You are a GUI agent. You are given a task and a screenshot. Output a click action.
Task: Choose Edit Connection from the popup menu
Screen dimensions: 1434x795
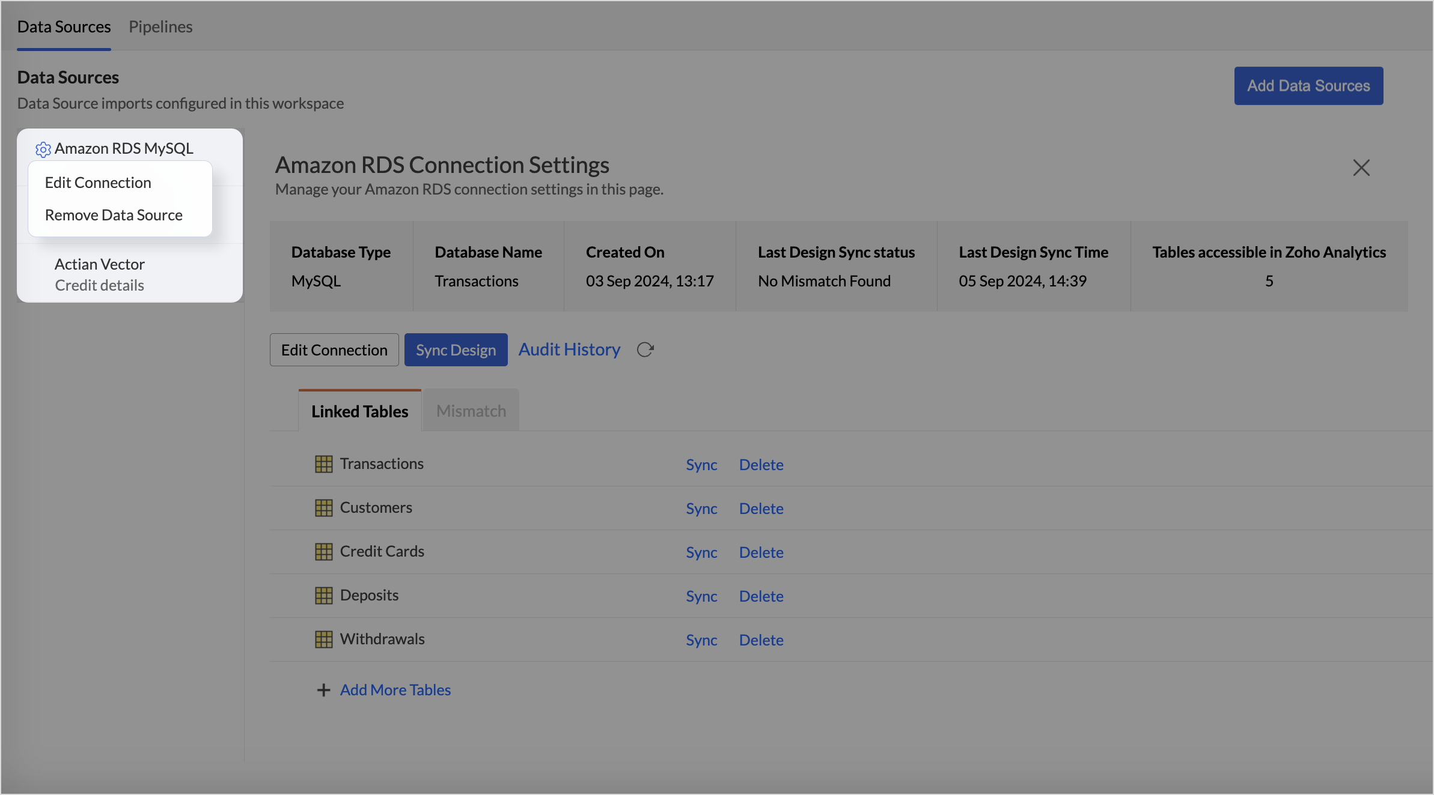pyautogui.click(x=98, y=183)
